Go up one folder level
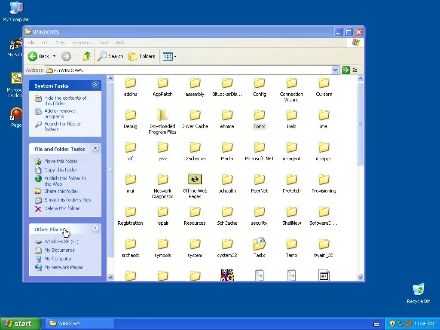 87,56
